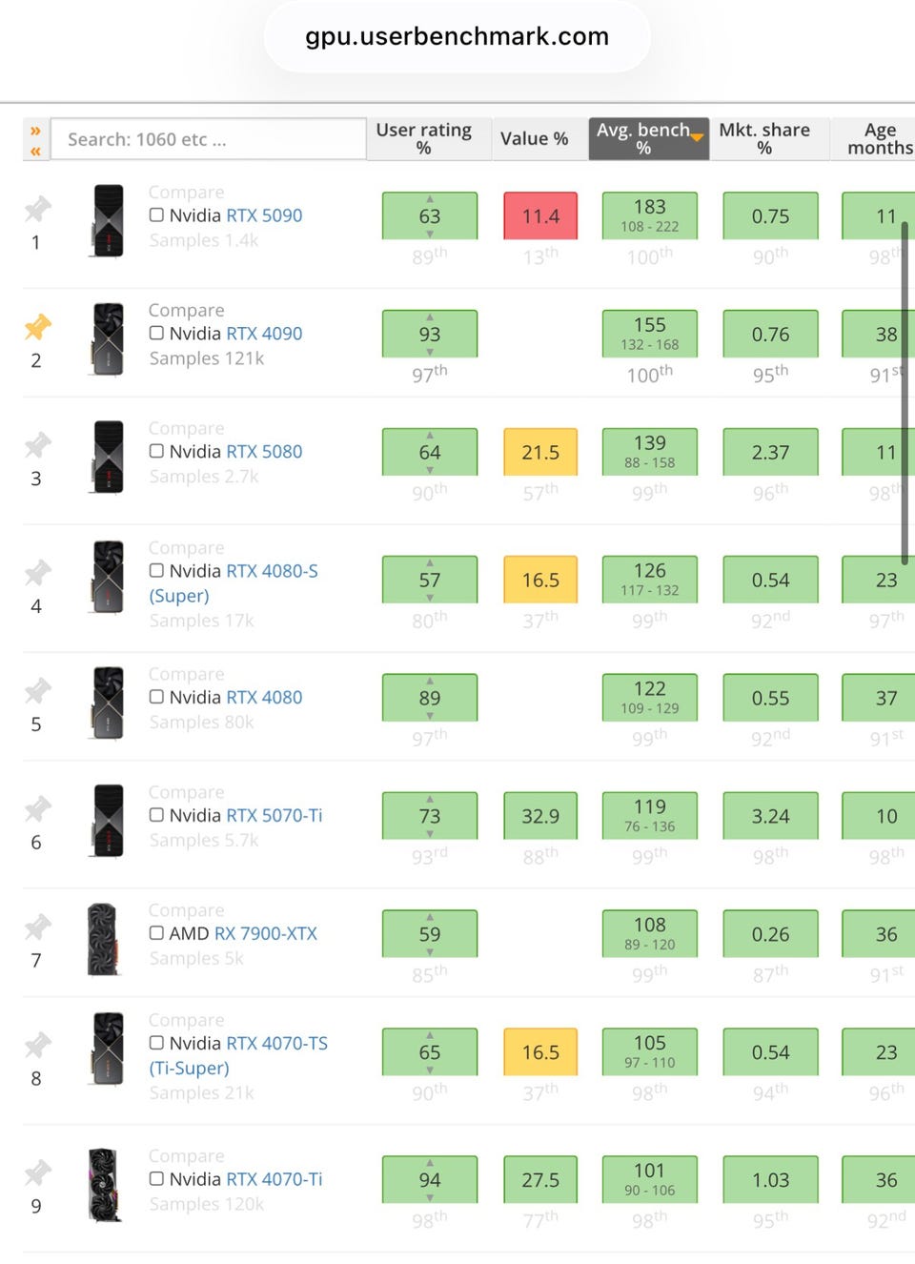Image resolution: width=915 pixels, height=1264 pixels.
Task: Click the pin icon beside RTX 5080
Action: pos(37,445)
